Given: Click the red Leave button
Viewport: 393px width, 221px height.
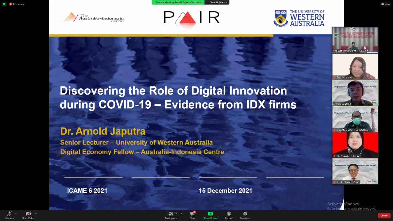Looking at the screenshot, I should [x=384, y=215].
